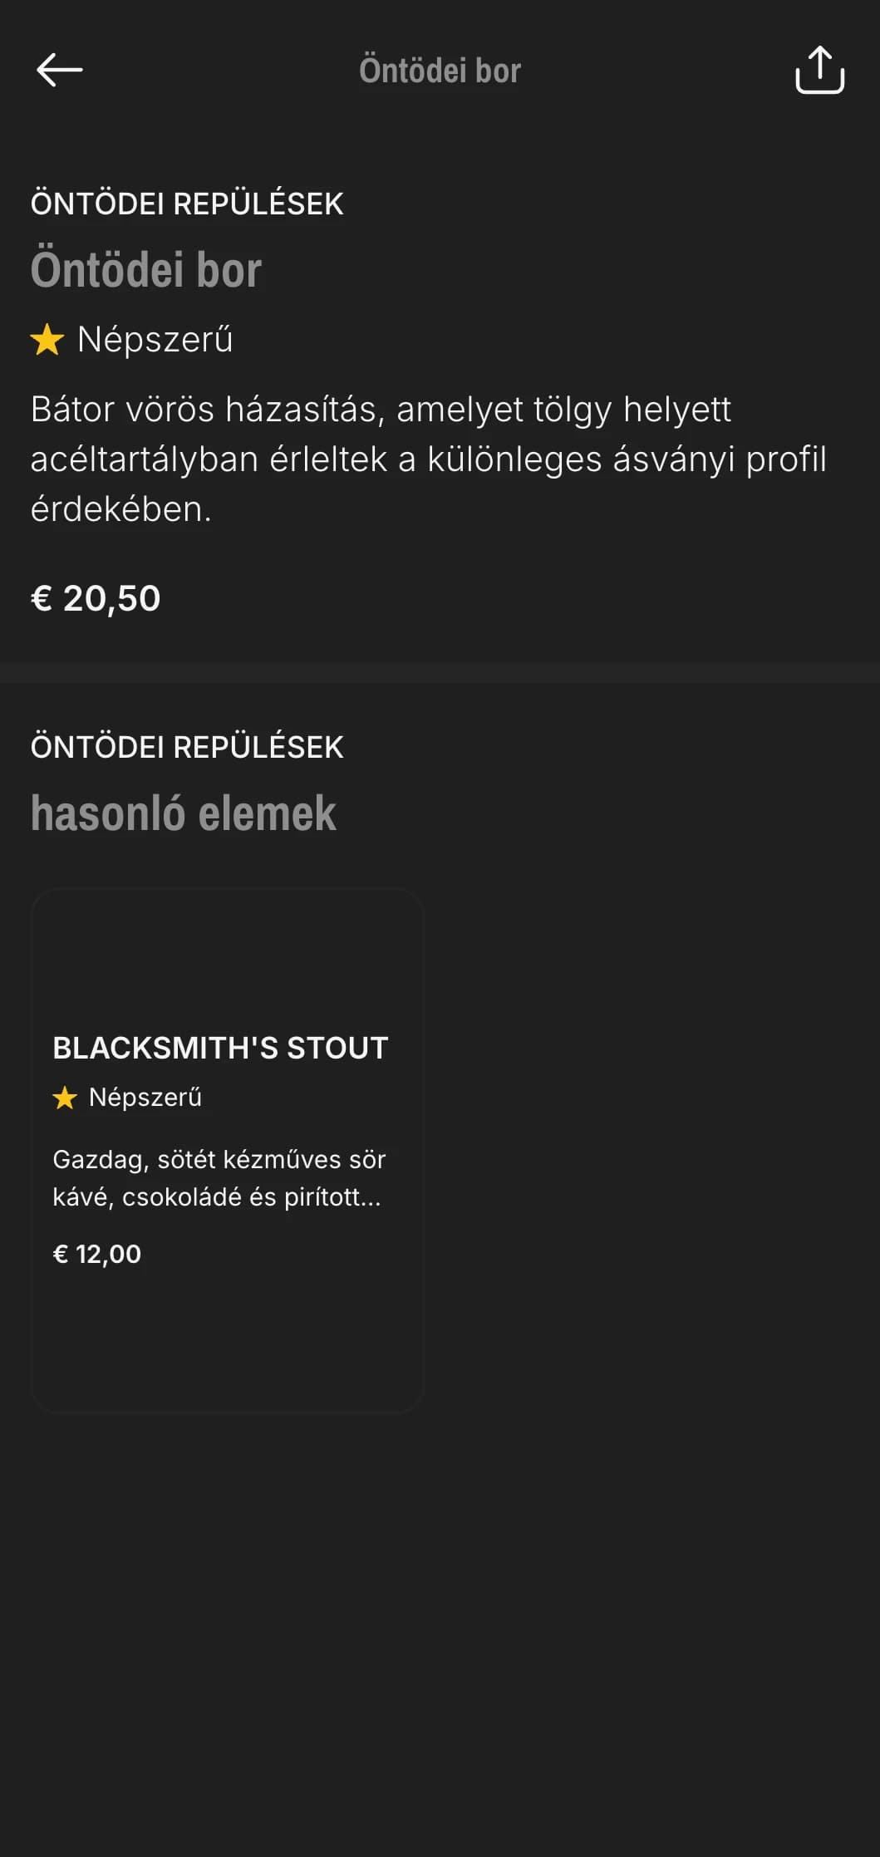The width and height of the screenshot is (880, 1857).
Task: Click the main Népszerű badge text
Action: pos(155,340)
